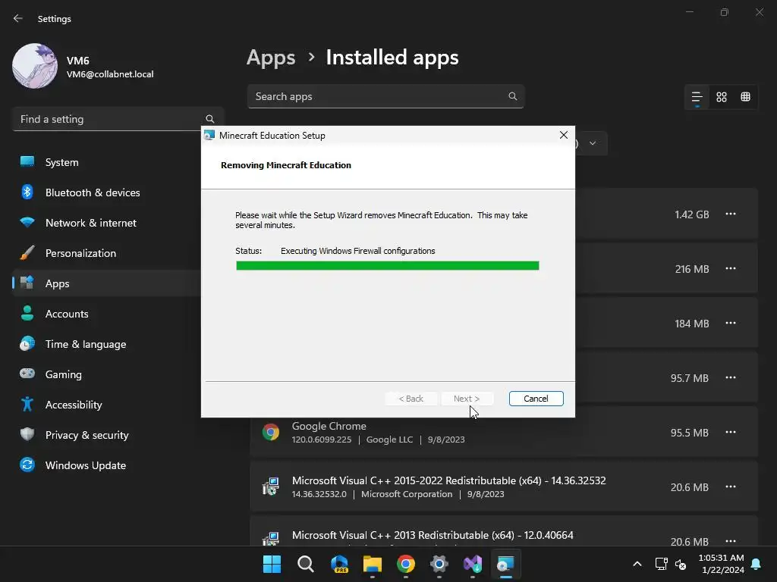Click the Settings back arrow

(18, 18)
